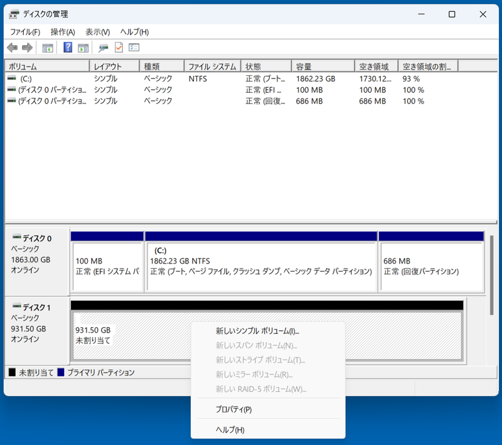Click the ディスク 0 label panel
The image size is (502, 445).
(x=37, y=262)
